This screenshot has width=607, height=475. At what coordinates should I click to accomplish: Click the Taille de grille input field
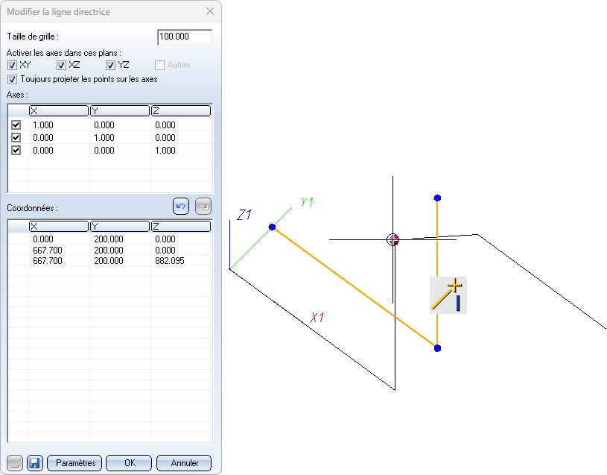[185, 37]
